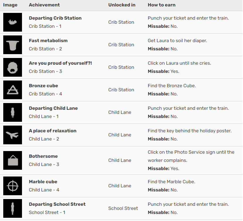Click the Achievement column header
243x221 pixels.
[44, 5]
